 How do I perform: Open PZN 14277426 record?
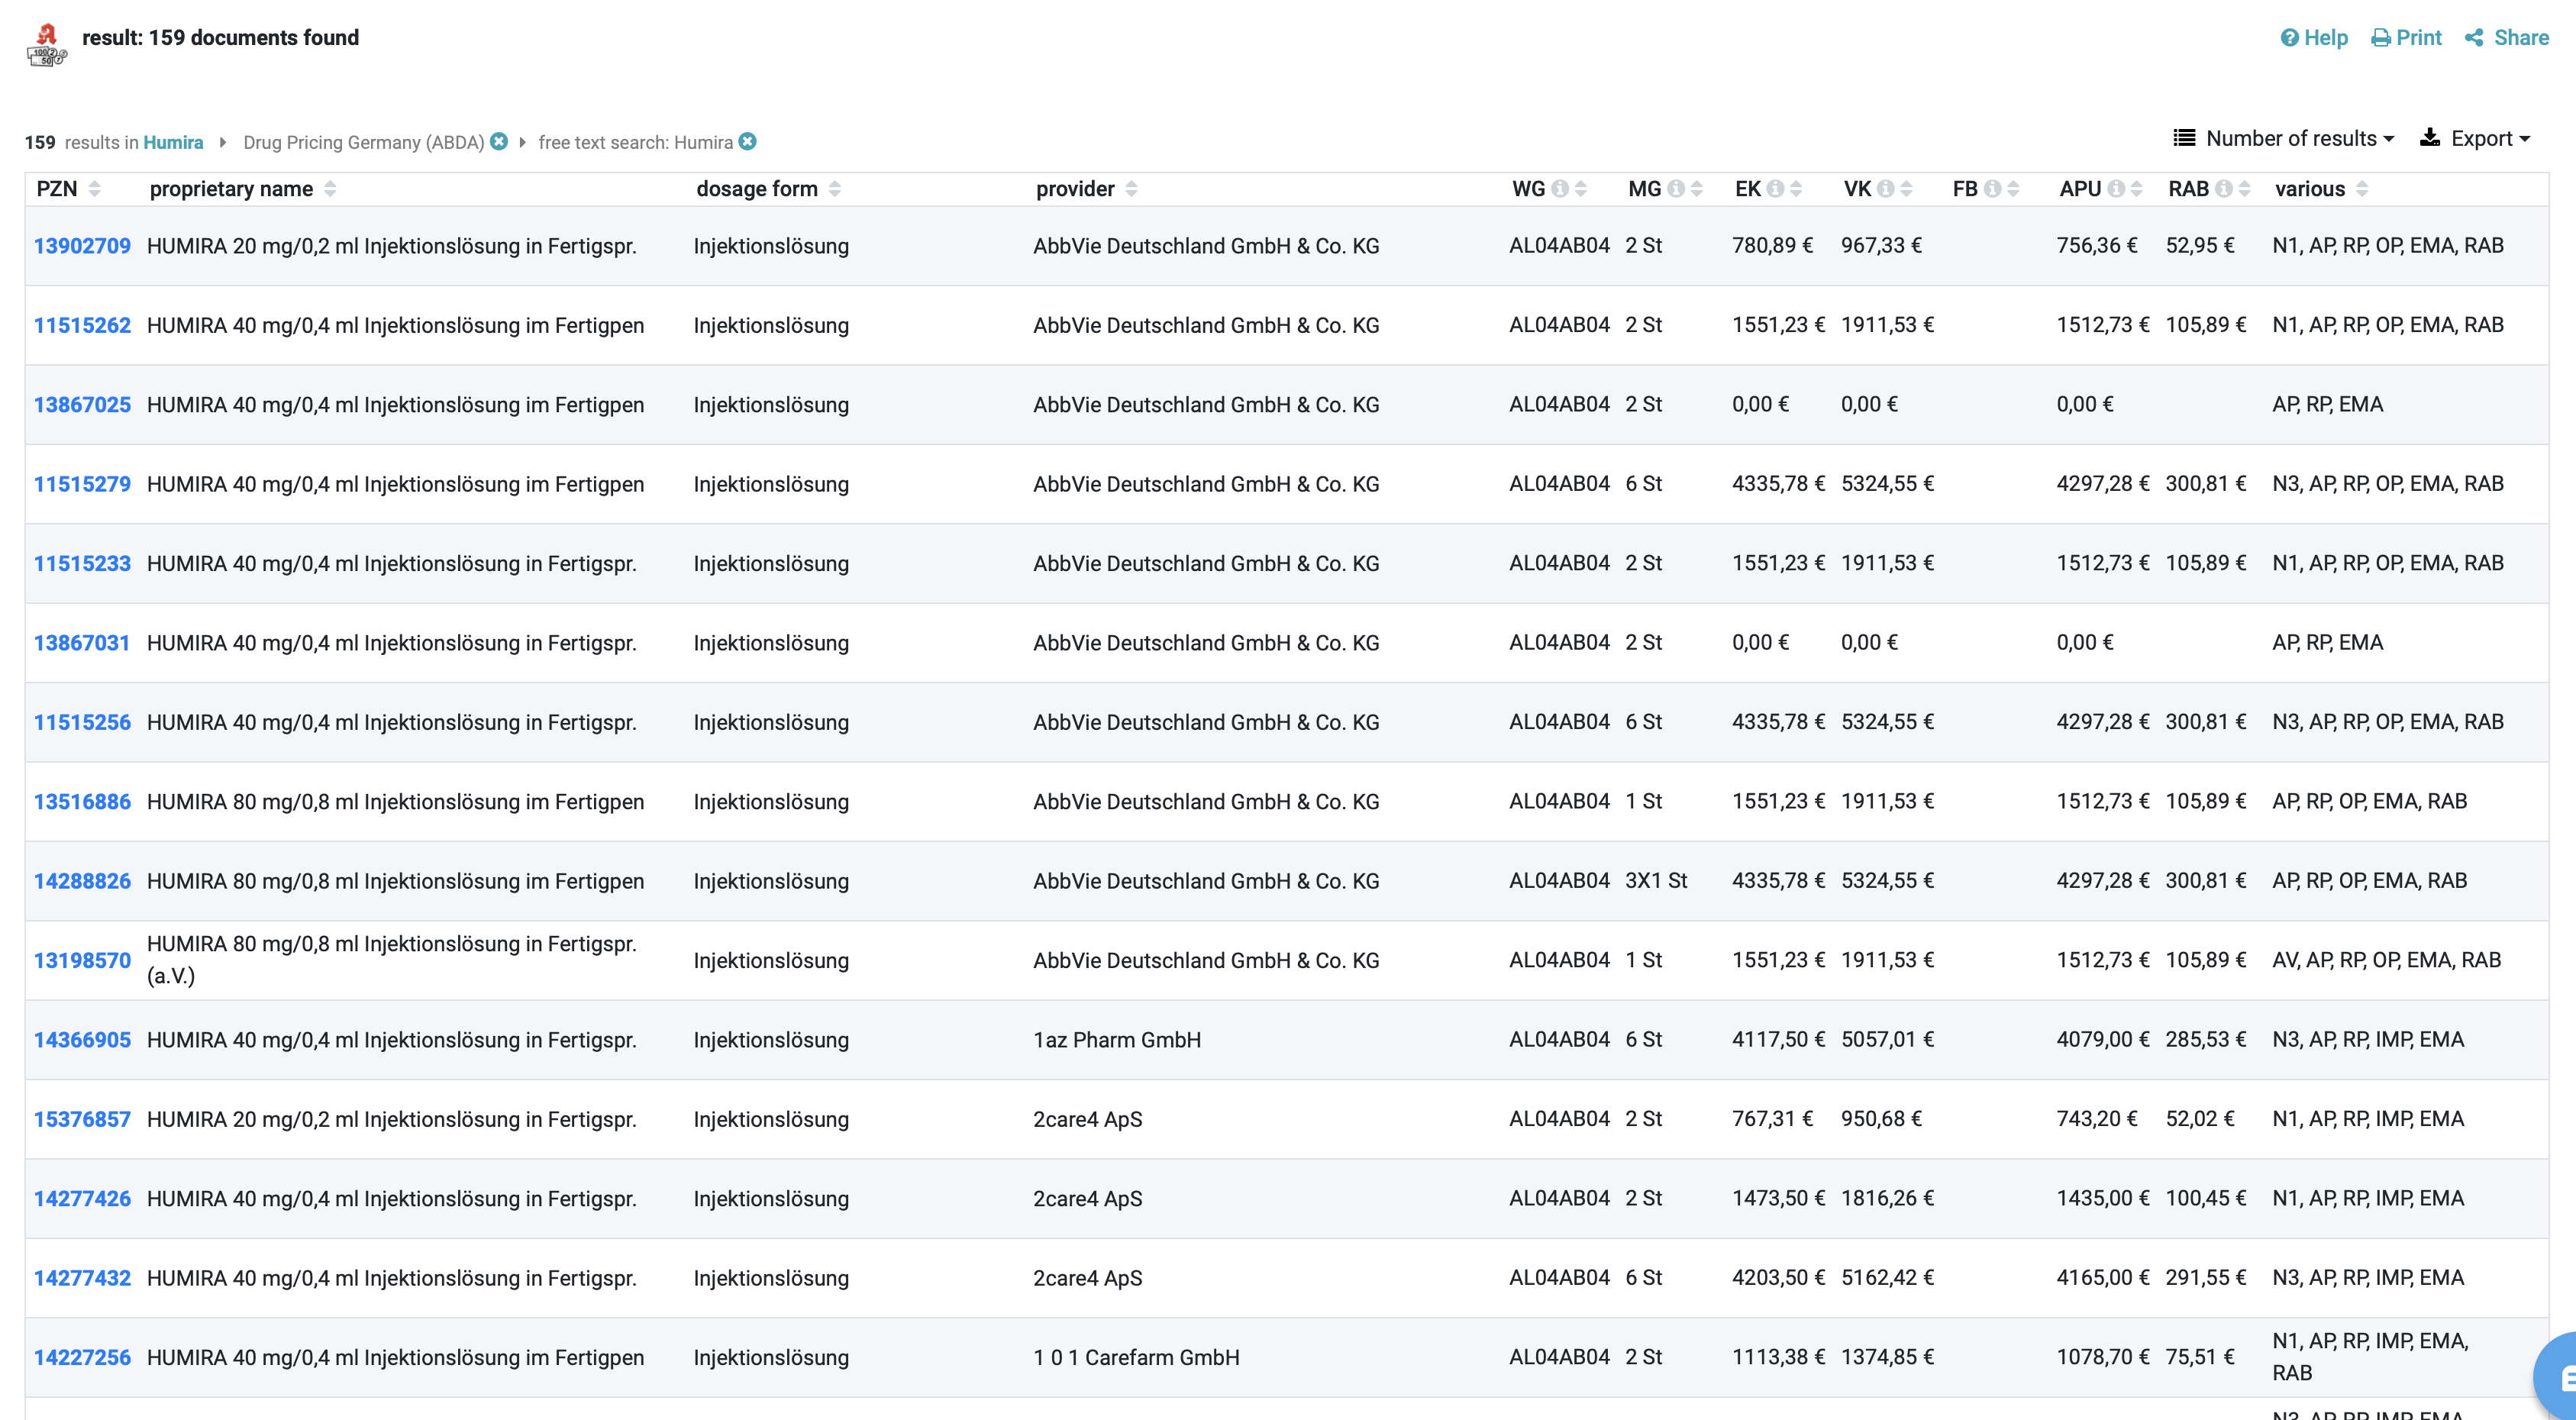(x=82, y=1199)
